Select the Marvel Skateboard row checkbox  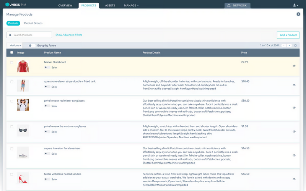[12, 63]
